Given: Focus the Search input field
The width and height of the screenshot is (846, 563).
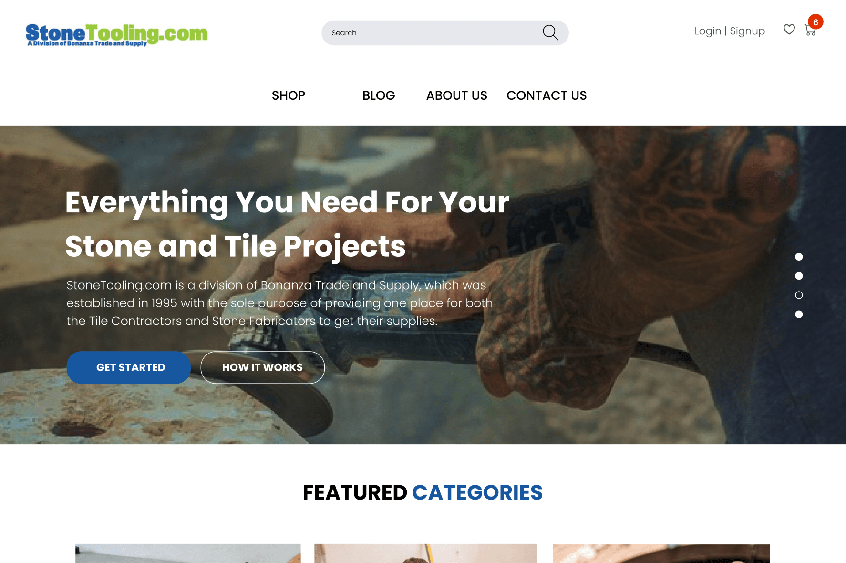Looking at the screenshot, I should click(x=432, y=33).
